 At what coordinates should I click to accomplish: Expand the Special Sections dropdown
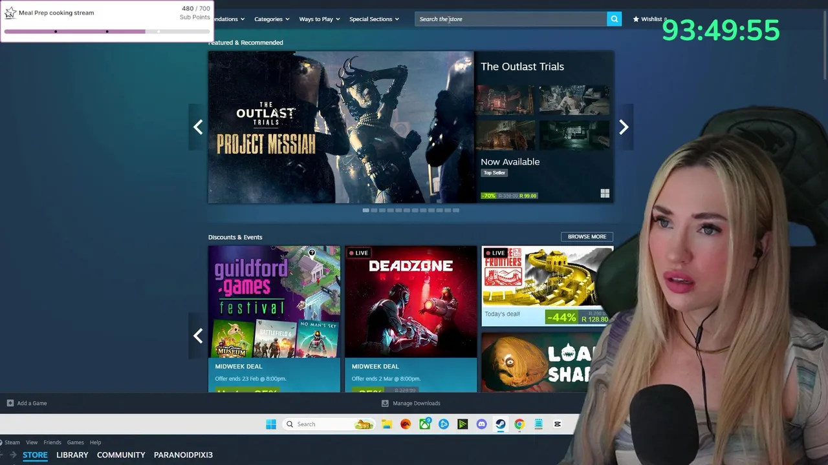click(x=375, y=19)
